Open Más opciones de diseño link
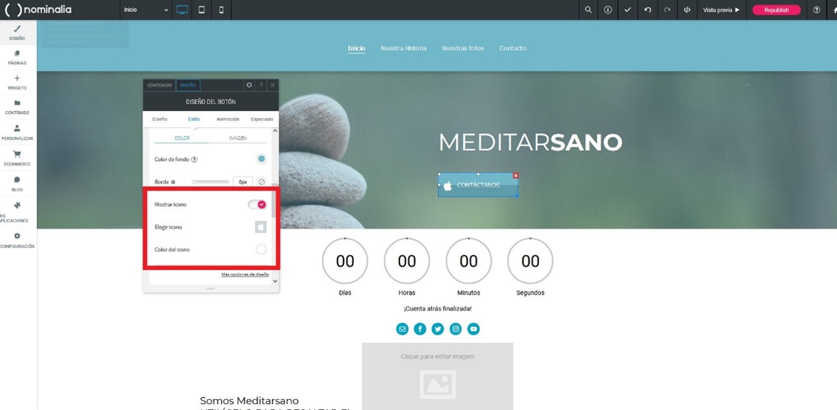The image size is (837, 410). point(245,274)
